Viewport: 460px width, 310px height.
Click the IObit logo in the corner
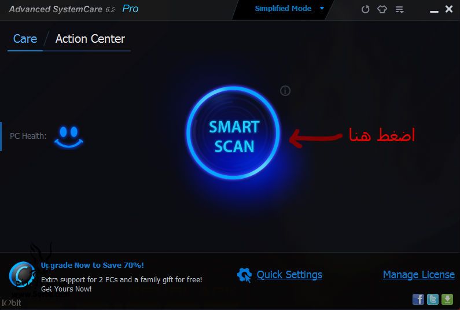point(11,302)
